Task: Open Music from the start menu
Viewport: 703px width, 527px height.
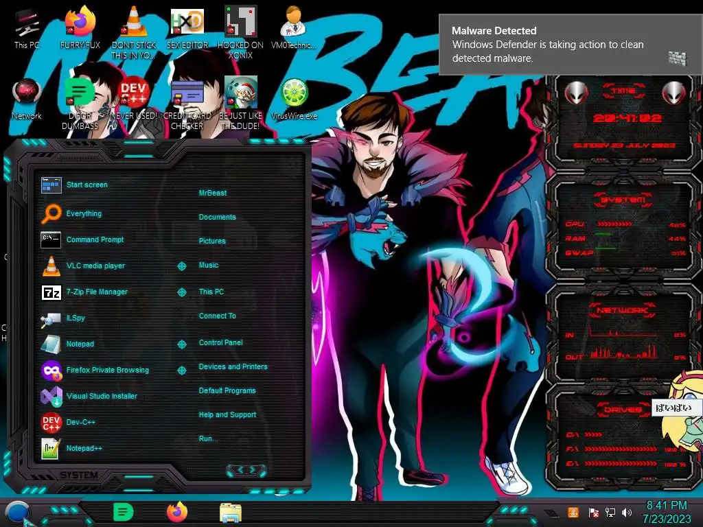Action: click(209, 266)
